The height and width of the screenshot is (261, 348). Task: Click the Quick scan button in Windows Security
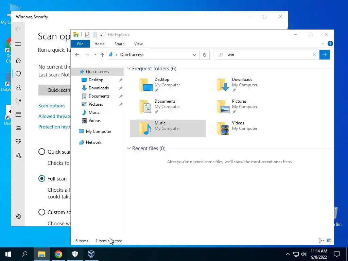55,90
